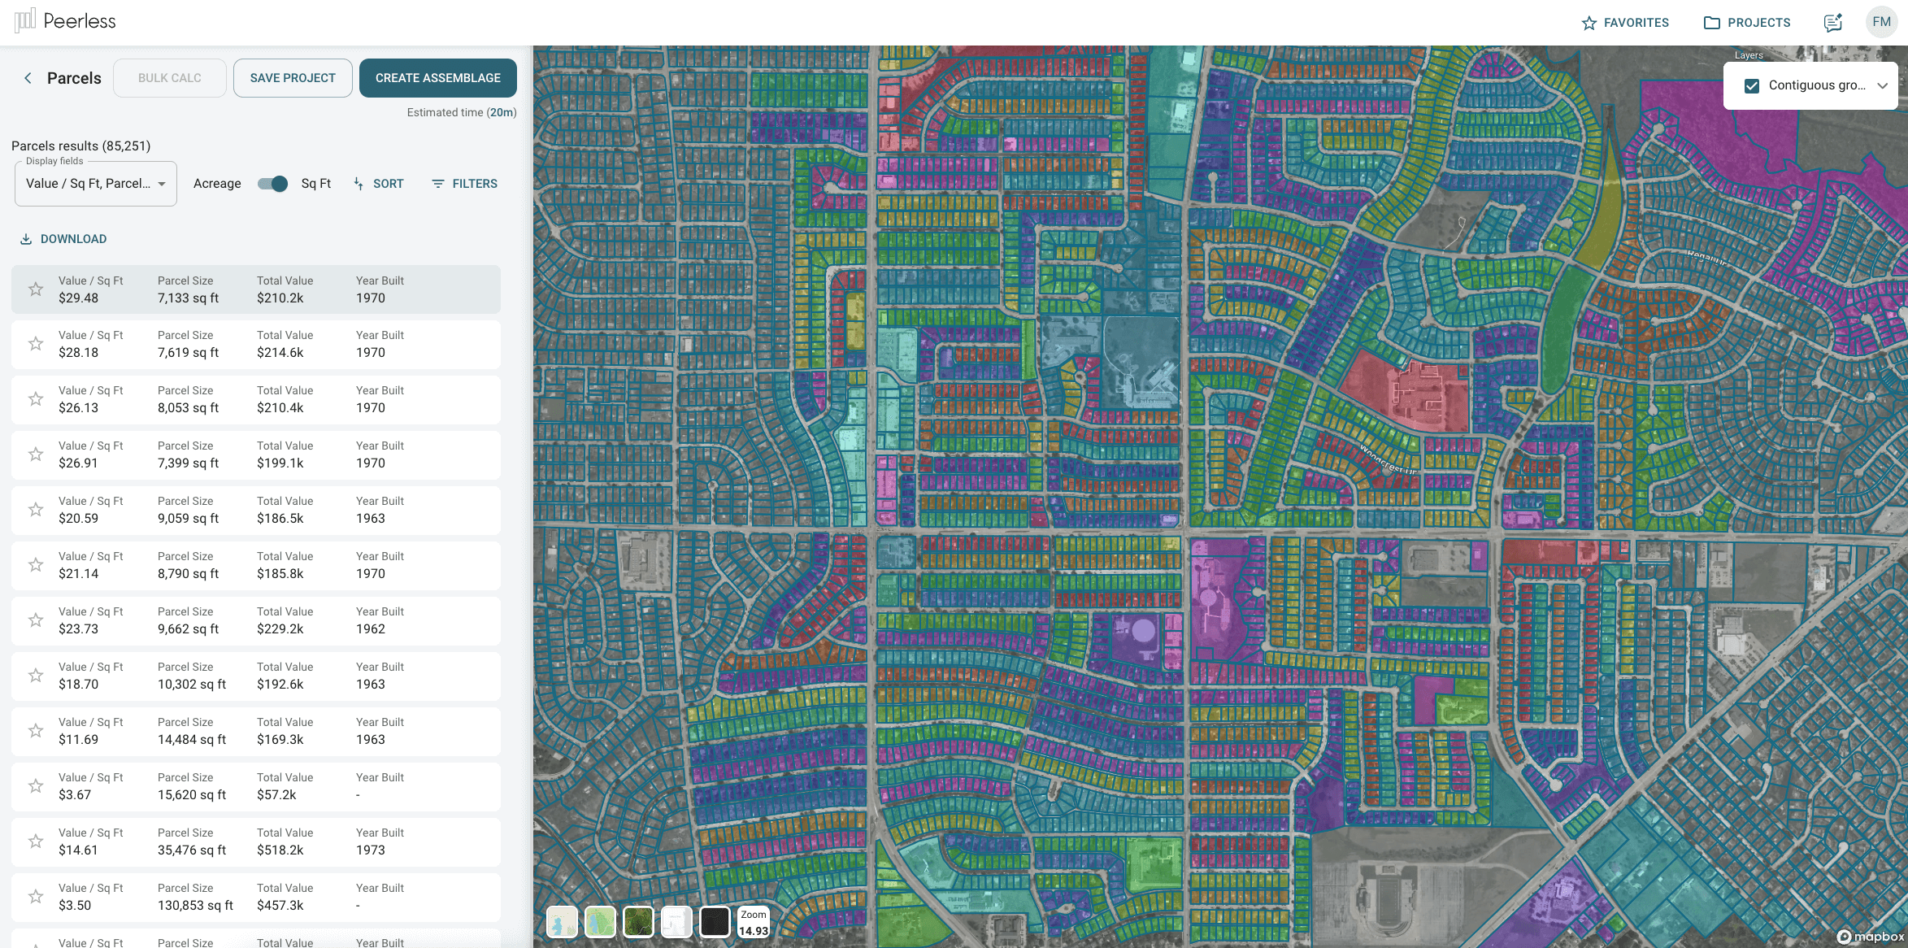This screenshot has height=948, width=1908.
Task: Open Favorites from the top bar
Action: coord(1624,23)
